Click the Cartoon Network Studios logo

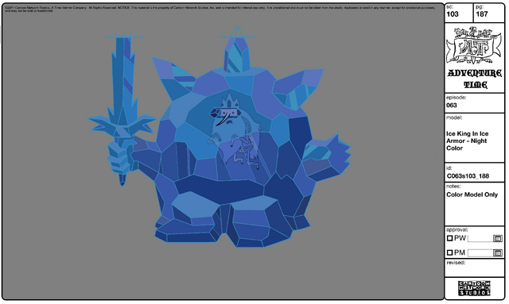coord(474,288)
